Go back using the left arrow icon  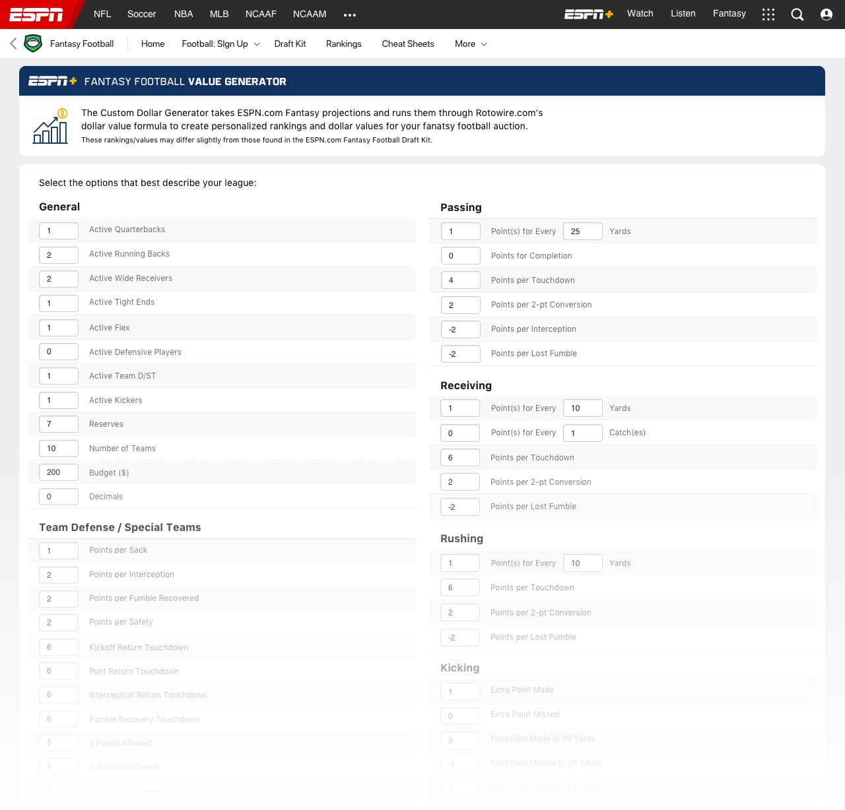click(13, 44)
